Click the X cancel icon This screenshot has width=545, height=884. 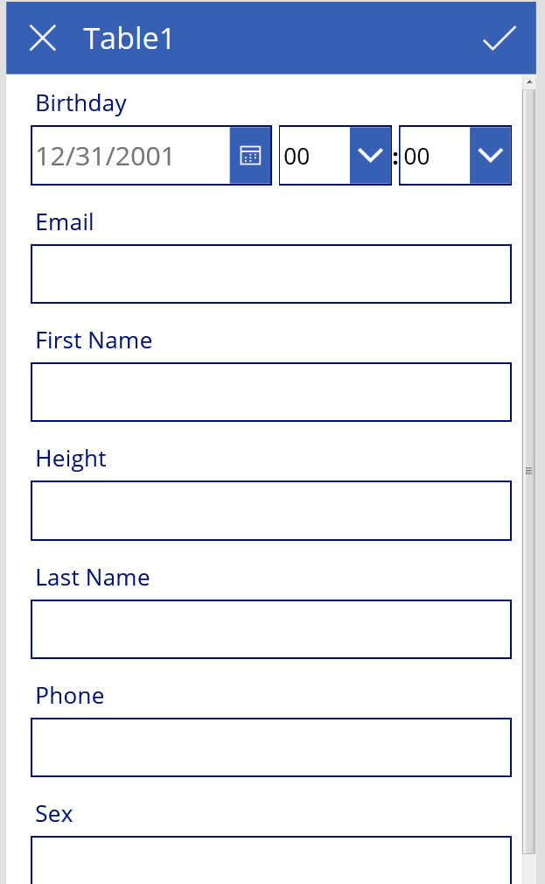(43, 39)
